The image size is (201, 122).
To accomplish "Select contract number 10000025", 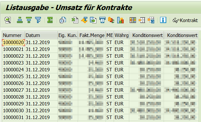I will click(x=13, y=77).
